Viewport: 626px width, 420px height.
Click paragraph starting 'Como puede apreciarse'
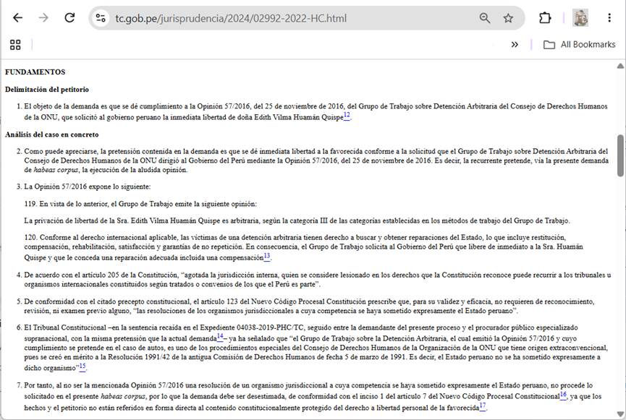[316, 160]
